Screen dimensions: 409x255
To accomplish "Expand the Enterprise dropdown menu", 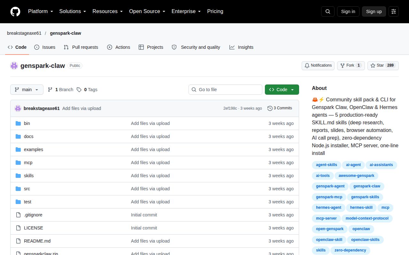I will click(x=186, y=11).
